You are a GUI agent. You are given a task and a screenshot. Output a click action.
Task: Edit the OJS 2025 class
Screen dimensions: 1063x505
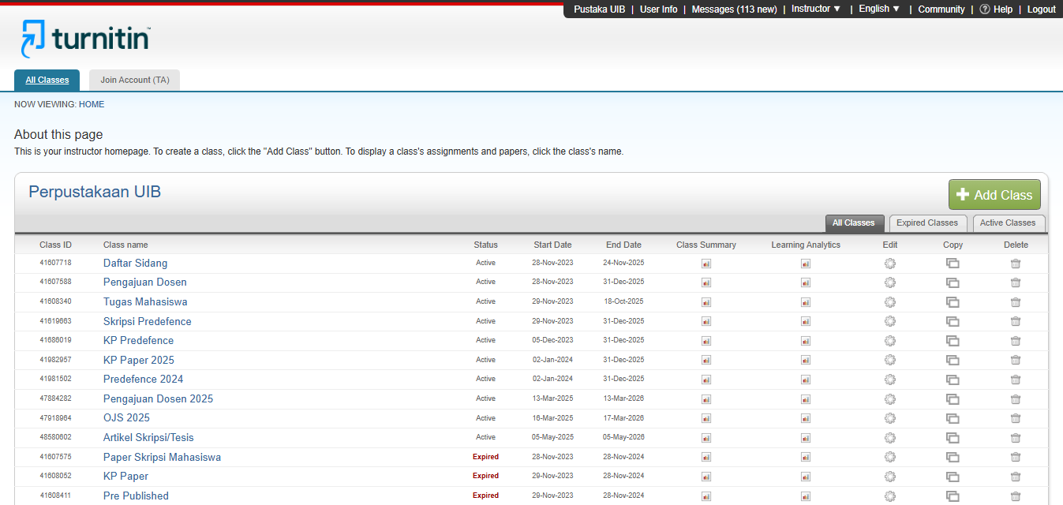coord(890,418)
